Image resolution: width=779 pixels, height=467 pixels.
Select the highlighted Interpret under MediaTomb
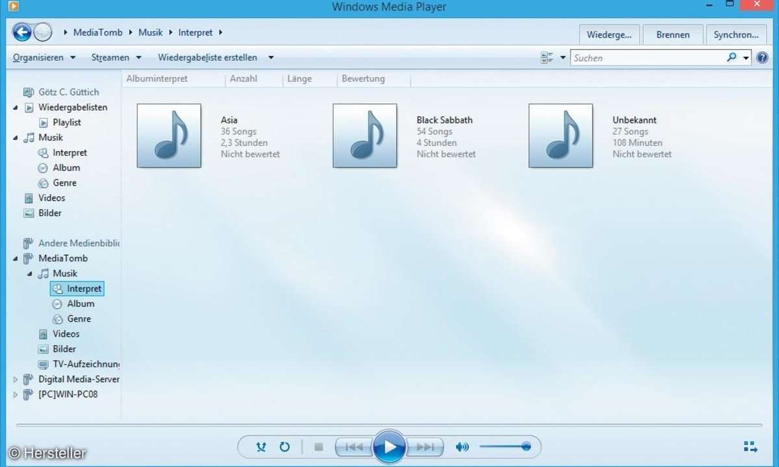coord(77,289)
